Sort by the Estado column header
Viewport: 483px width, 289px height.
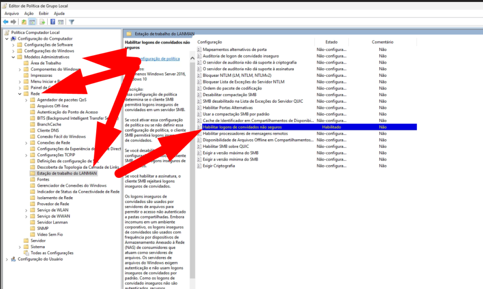click(x=332, y=42)
